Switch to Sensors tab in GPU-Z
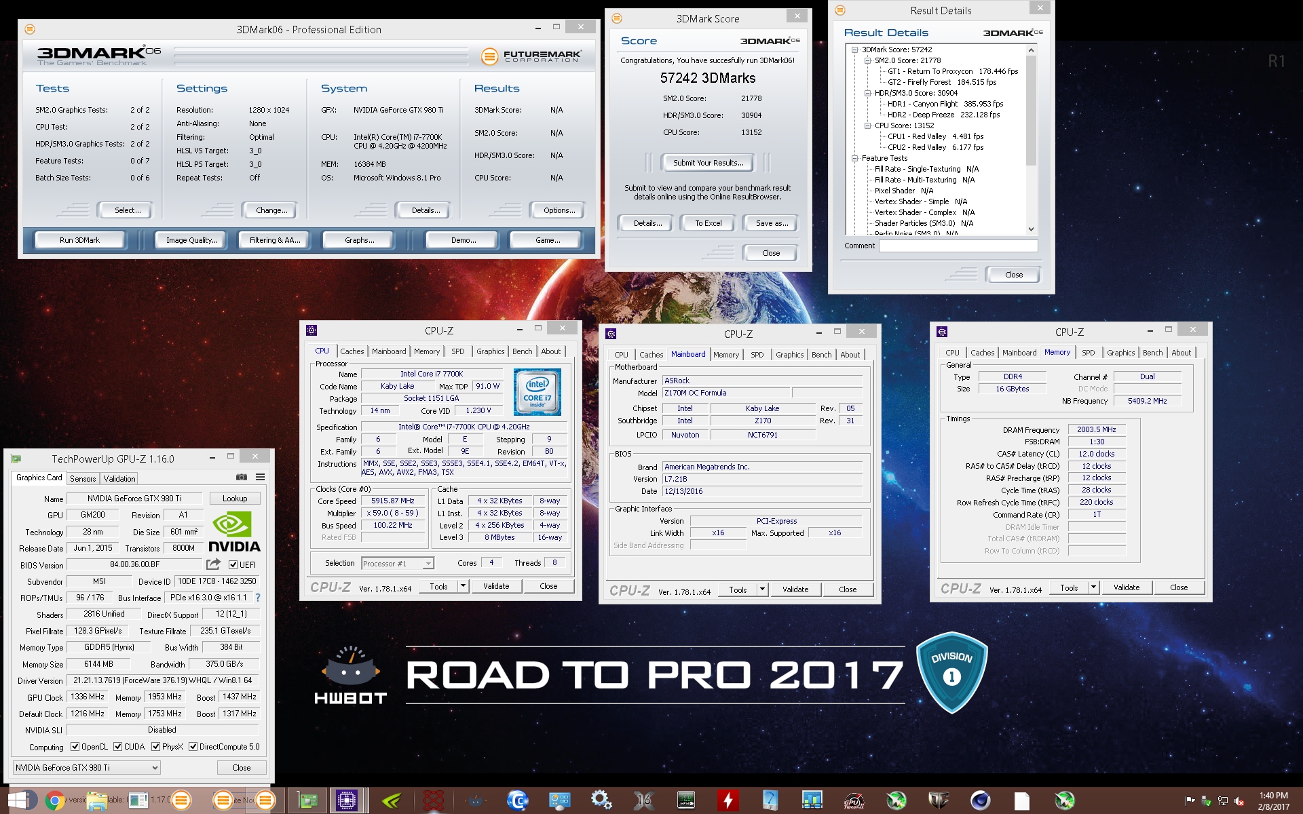Screen dimensions: 1303x814 [x=83, y=479]
